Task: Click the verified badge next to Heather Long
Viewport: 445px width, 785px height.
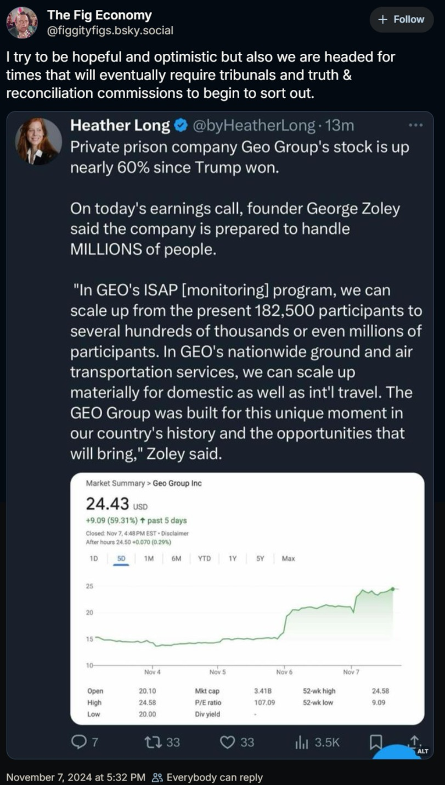Action: (x=181, y=126)
